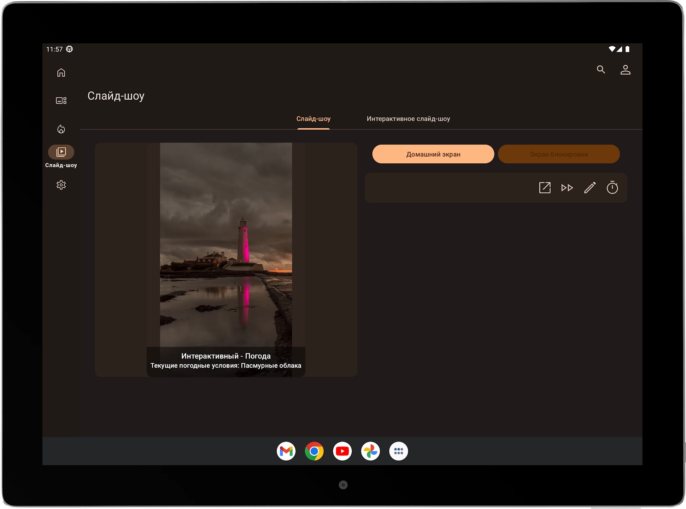Click the search magnifier icon
Image resolution: width=686 pixels, height=509 pixels.
(601, 70)
